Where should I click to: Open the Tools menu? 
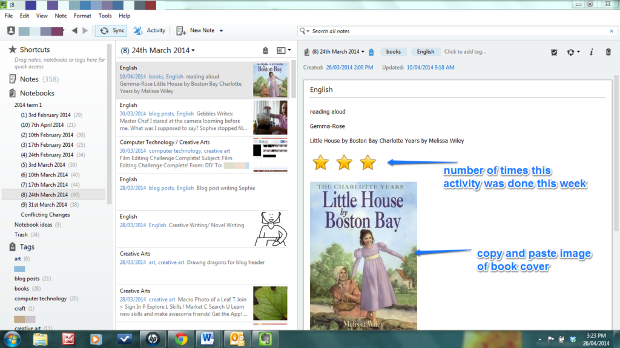(x=105, y=16)
